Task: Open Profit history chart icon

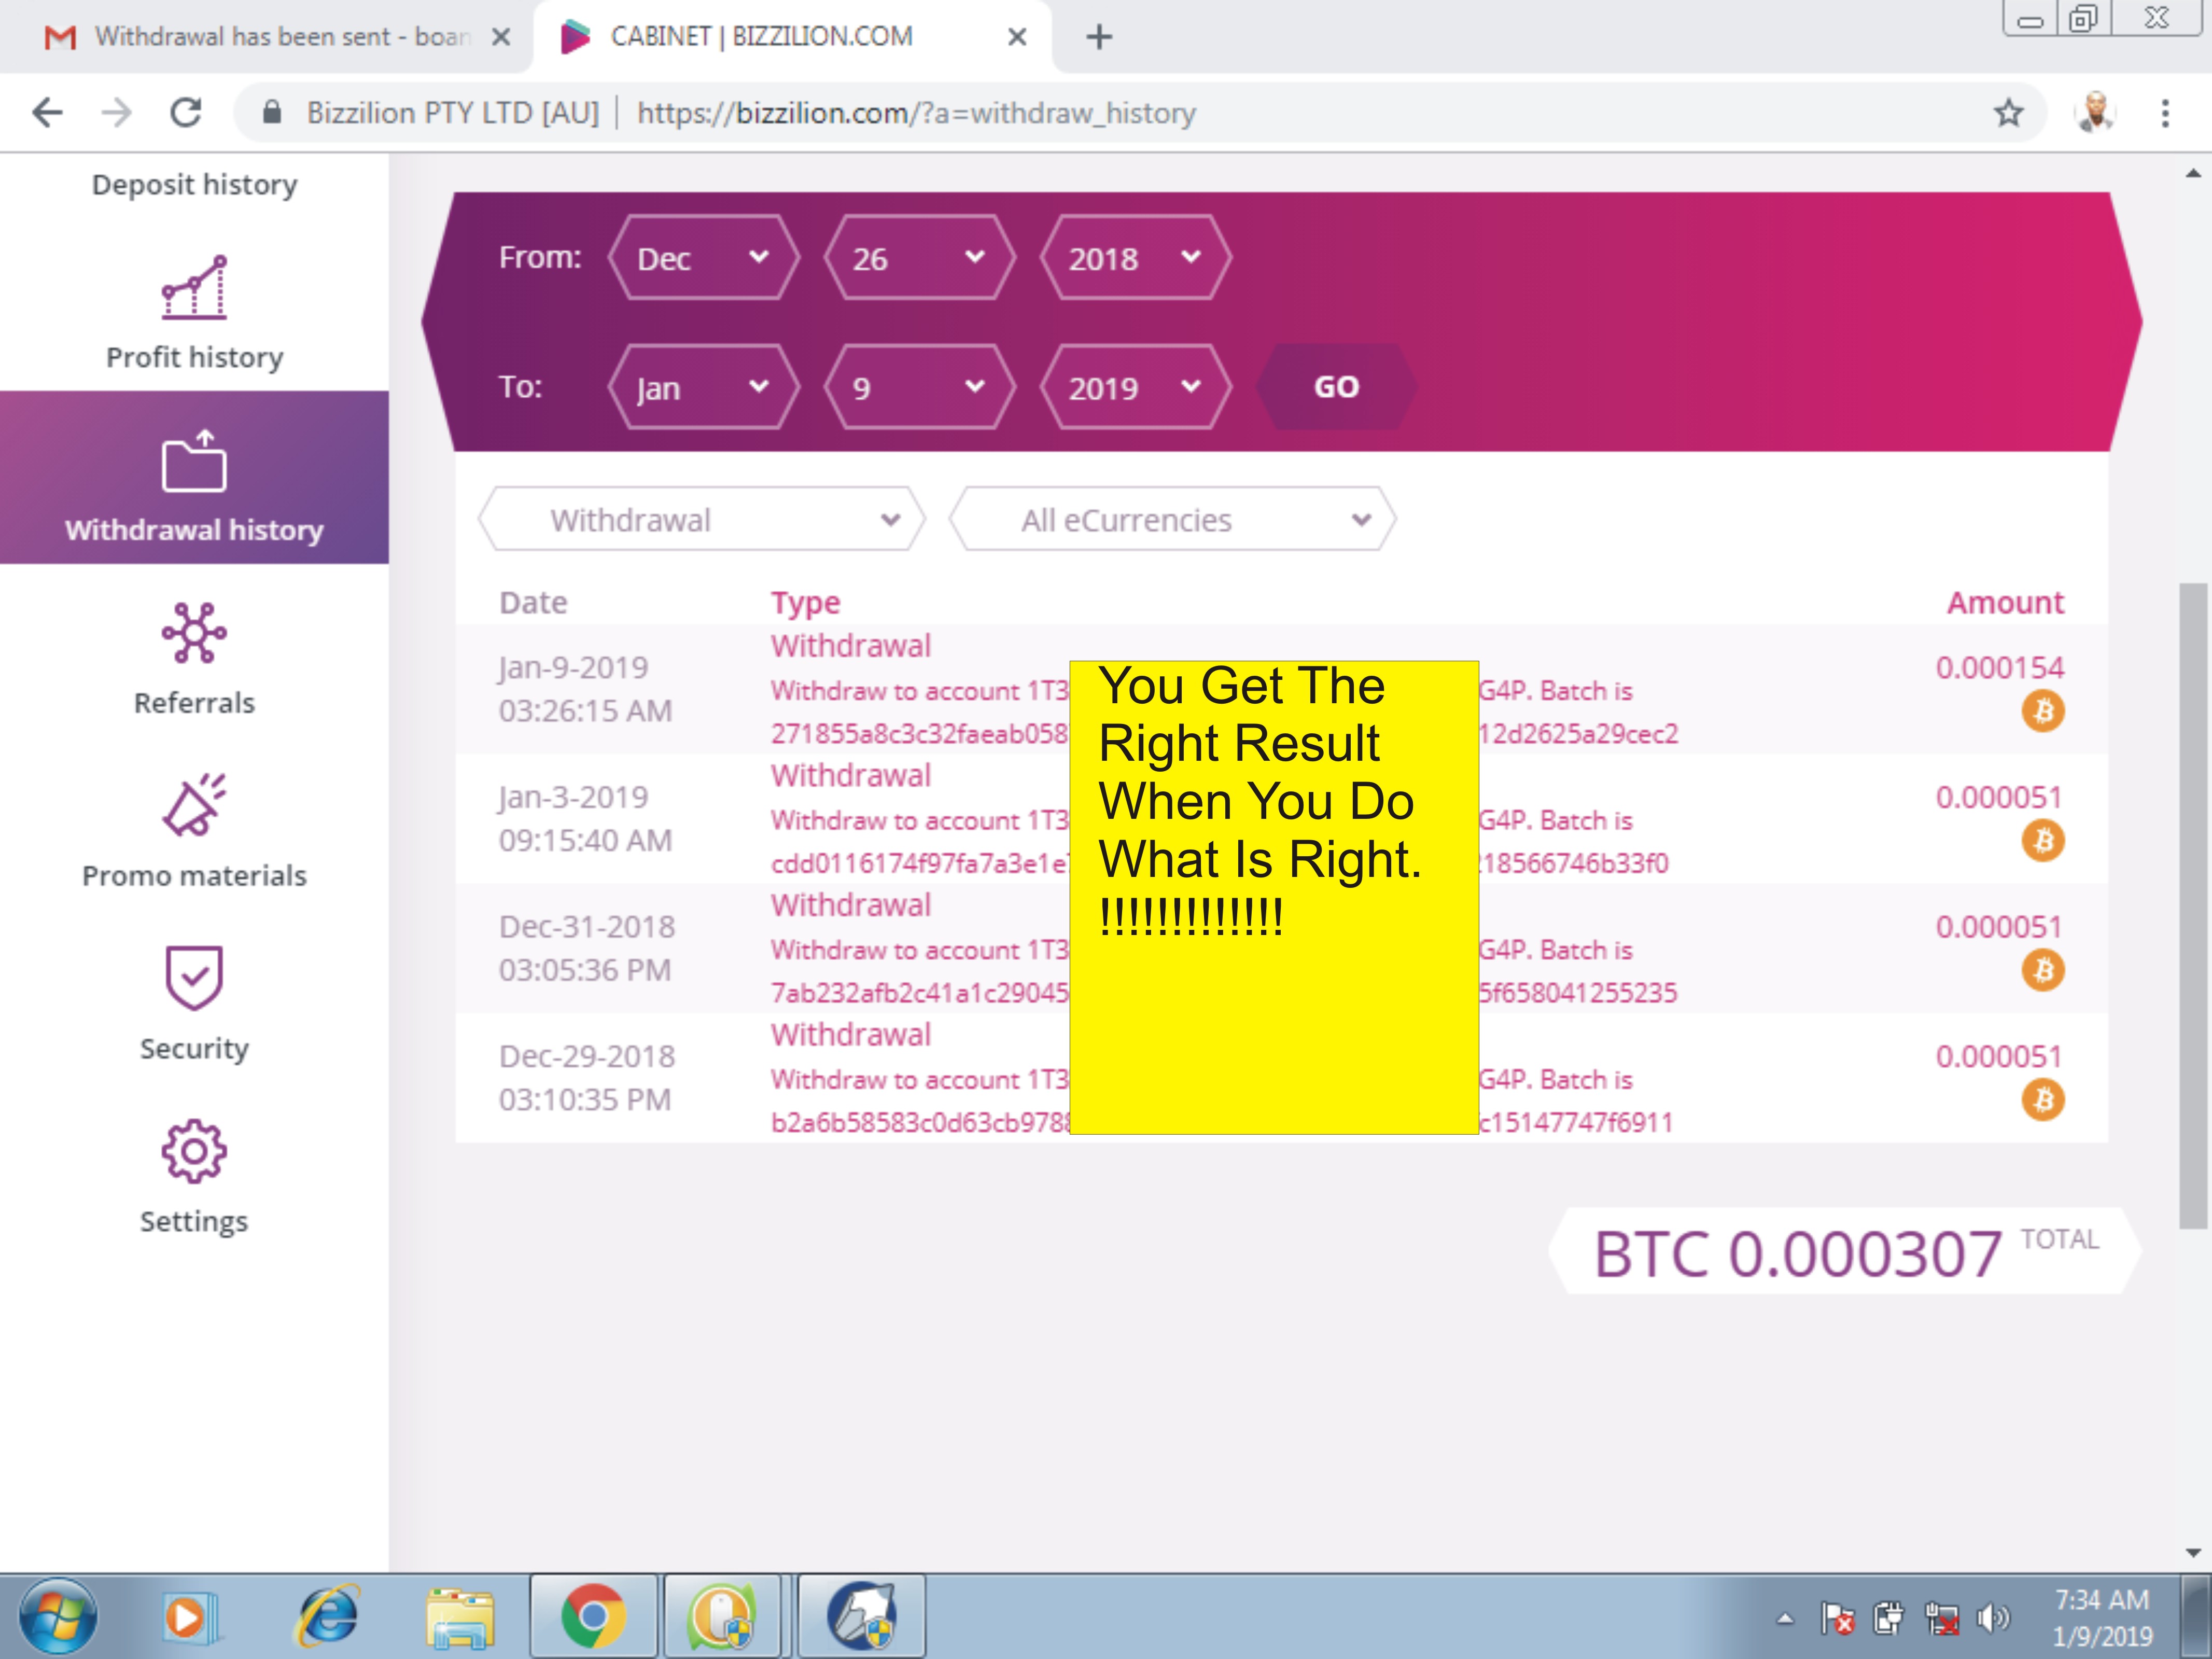Action: tap(194, 288)
